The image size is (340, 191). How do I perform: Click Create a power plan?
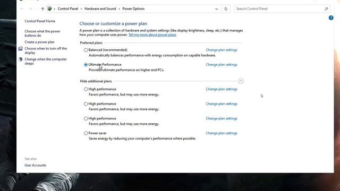point(39,42)
